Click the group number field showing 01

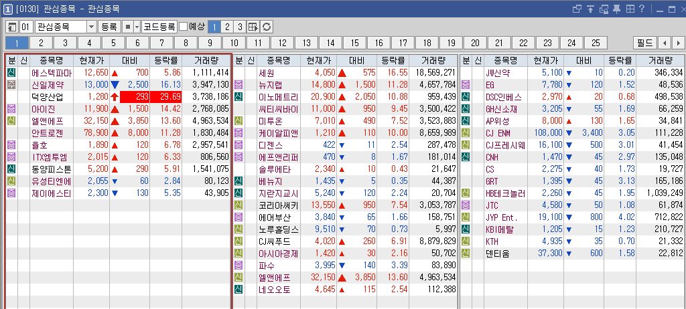pyautogui.click(x=26, y=27)
